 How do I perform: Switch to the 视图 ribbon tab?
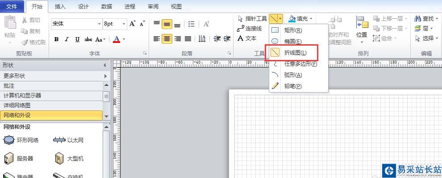176,7
